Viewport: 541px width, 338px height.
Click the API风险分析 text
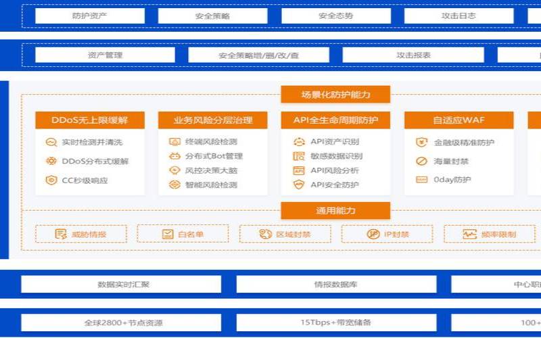pyautogui.click(x=335, y=170)
